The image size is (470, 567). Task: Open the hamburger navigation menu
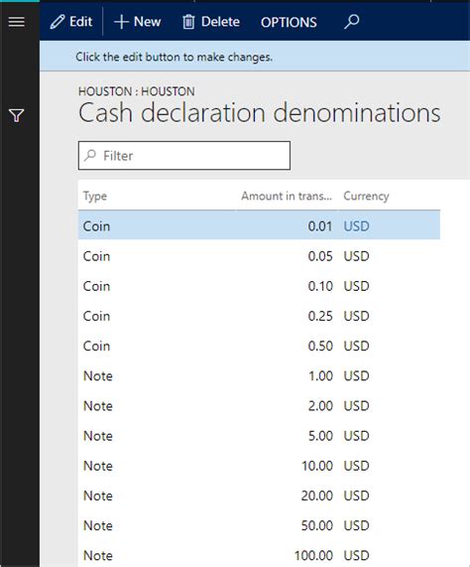(17, 22)
